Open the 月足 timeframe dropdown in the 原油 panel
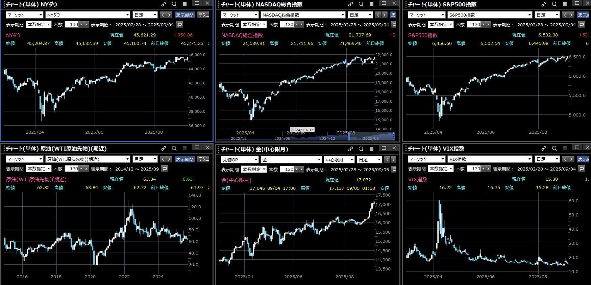This screenshot has width=591, height=285. click(x=145, y=159)
